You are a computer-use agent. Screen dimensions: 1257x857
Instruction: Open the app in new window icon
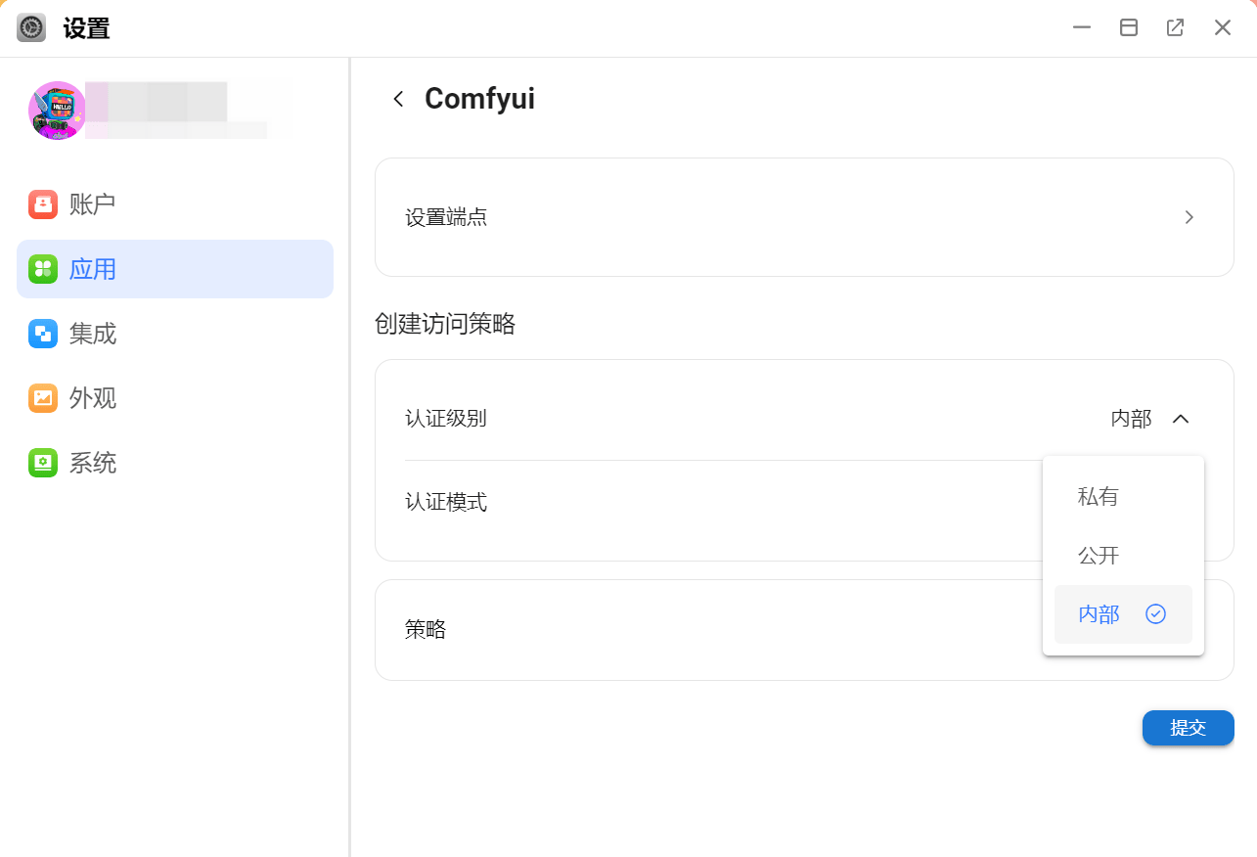click(x=1175, y=27)
